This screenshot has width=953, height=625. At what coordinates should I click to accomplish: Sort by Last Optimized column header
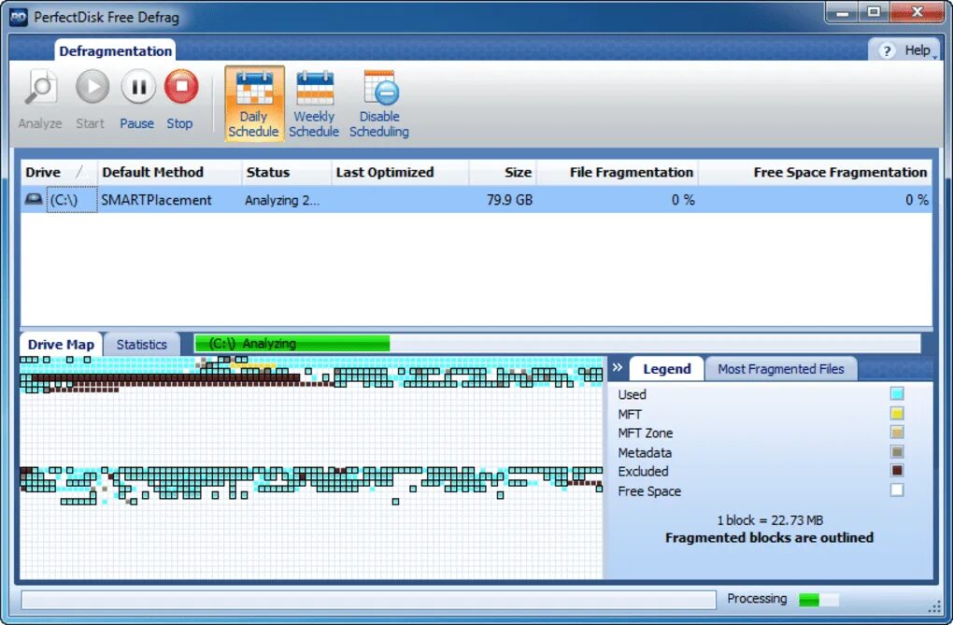pos(400,173)
